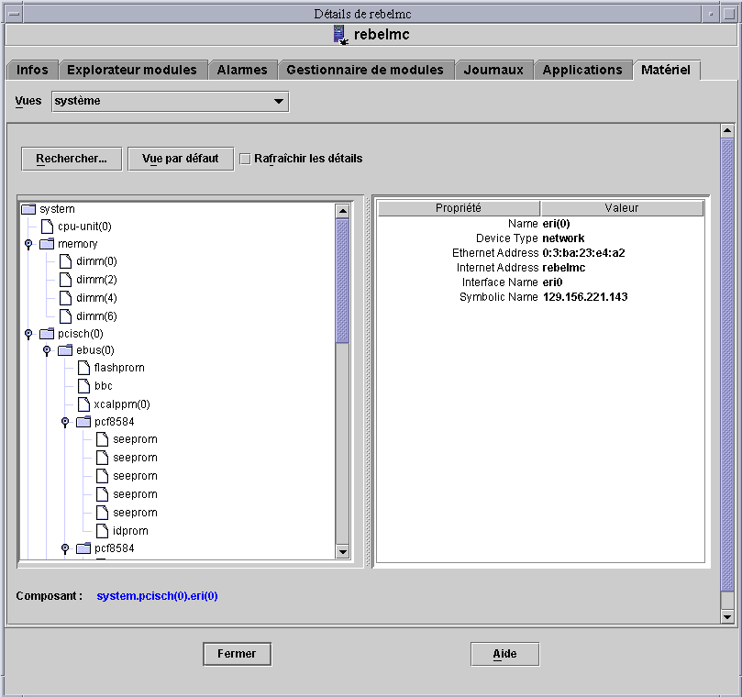The height and width of the screenshot is (697, 742).
Task: Switch to the Alarmes tab
Action: pos(242,70)
